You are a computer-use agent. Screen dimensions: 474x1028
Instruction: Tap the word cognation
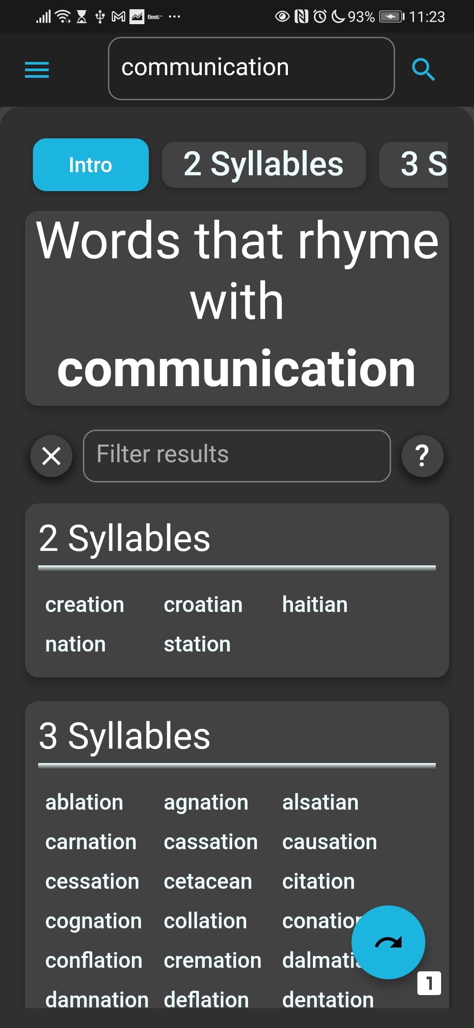point(93,921)
